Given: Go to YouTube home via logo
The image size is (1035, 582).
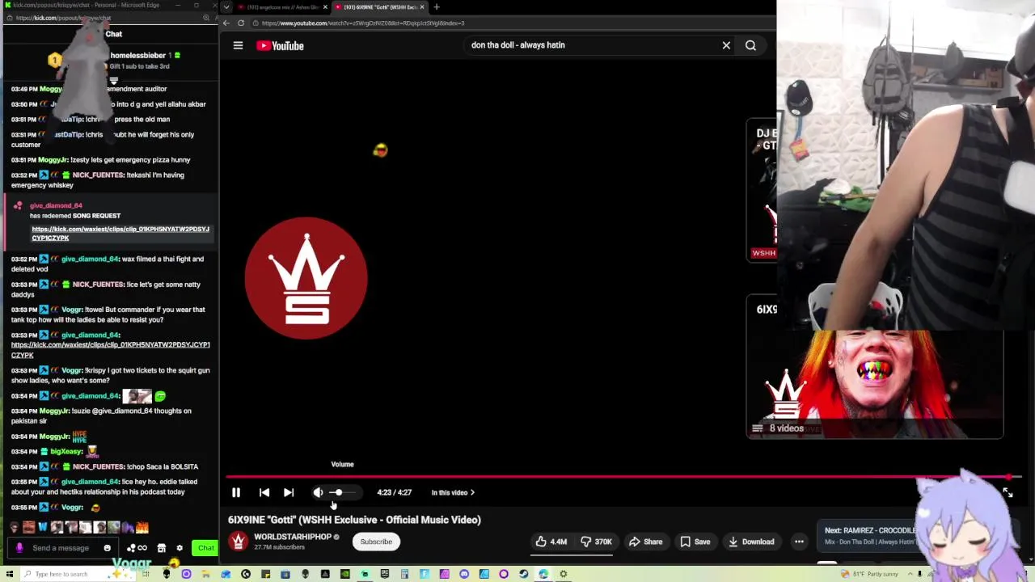Looking at the screenshot, I should [x=280, y=46].
